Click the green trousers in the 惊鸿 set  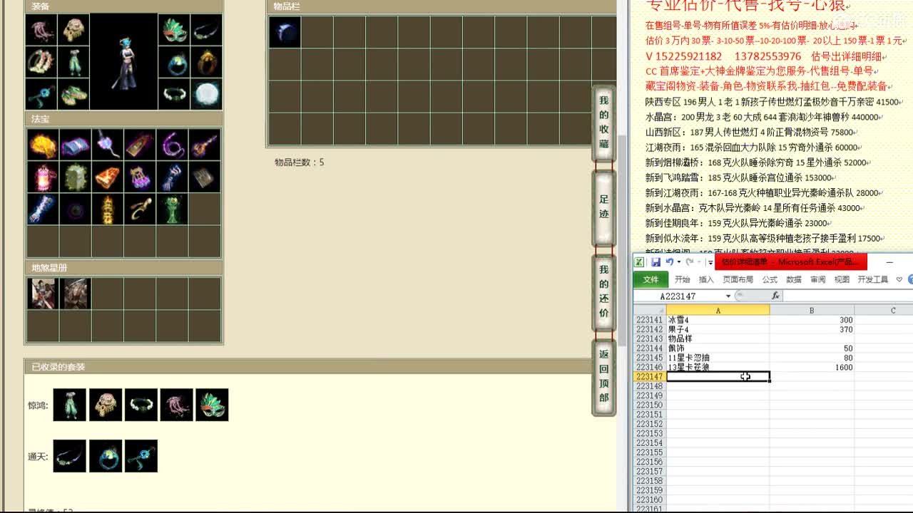[70, 405]
